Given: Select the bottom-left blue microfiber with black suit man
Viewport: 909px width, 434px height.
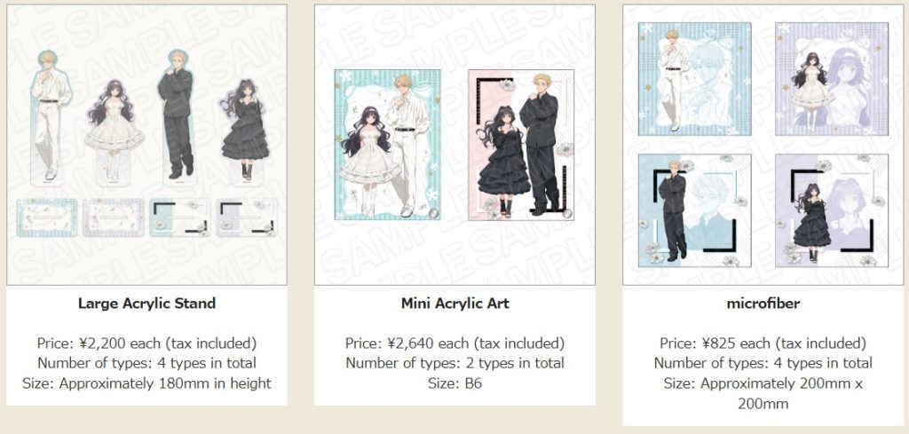Looking at the screenshot, I should [x=694, y=211].
